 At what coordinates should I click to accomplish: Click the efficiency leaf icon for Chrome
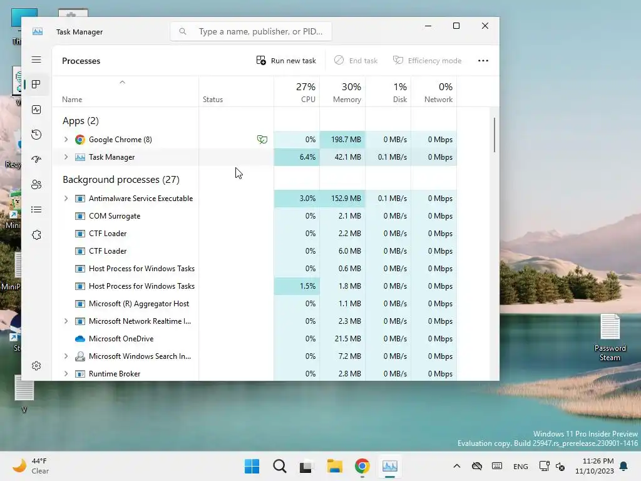point(262,140)
